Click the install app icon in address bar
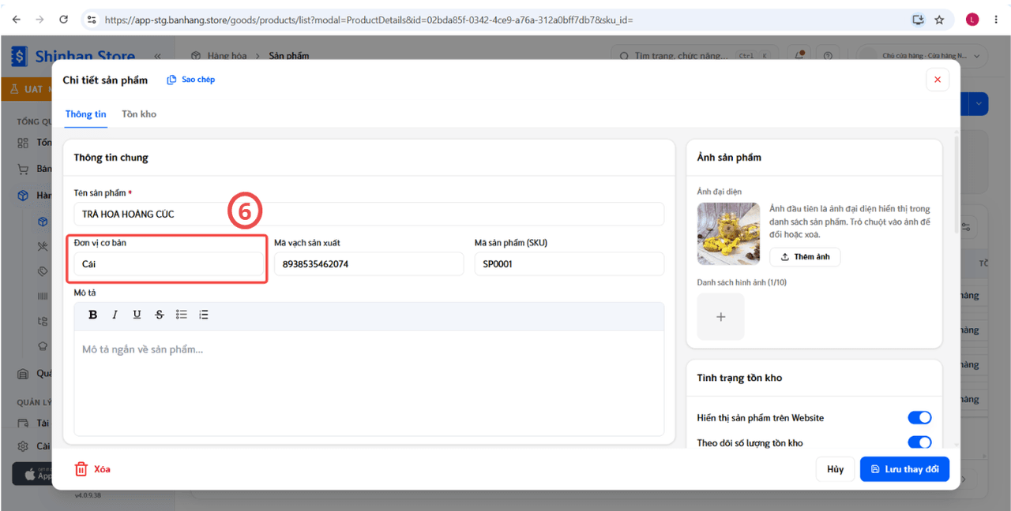This screenshot has width=1011, height=511. click(x=918, y=20)
